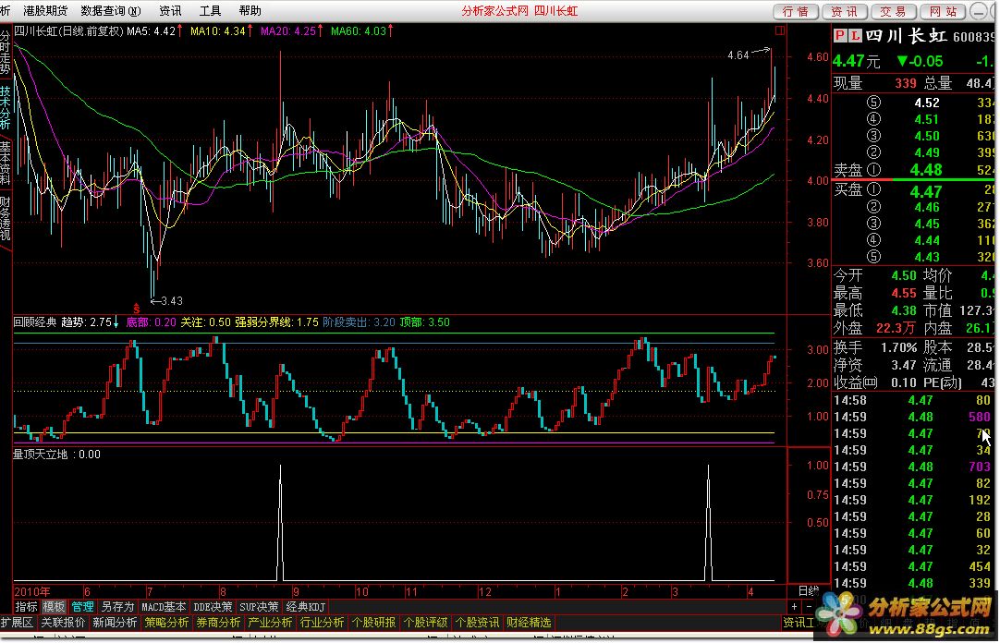Click the 扩展区 tab in bottom bar
The width and height of the screenshot is (1000, 643).
pos(18,623)
